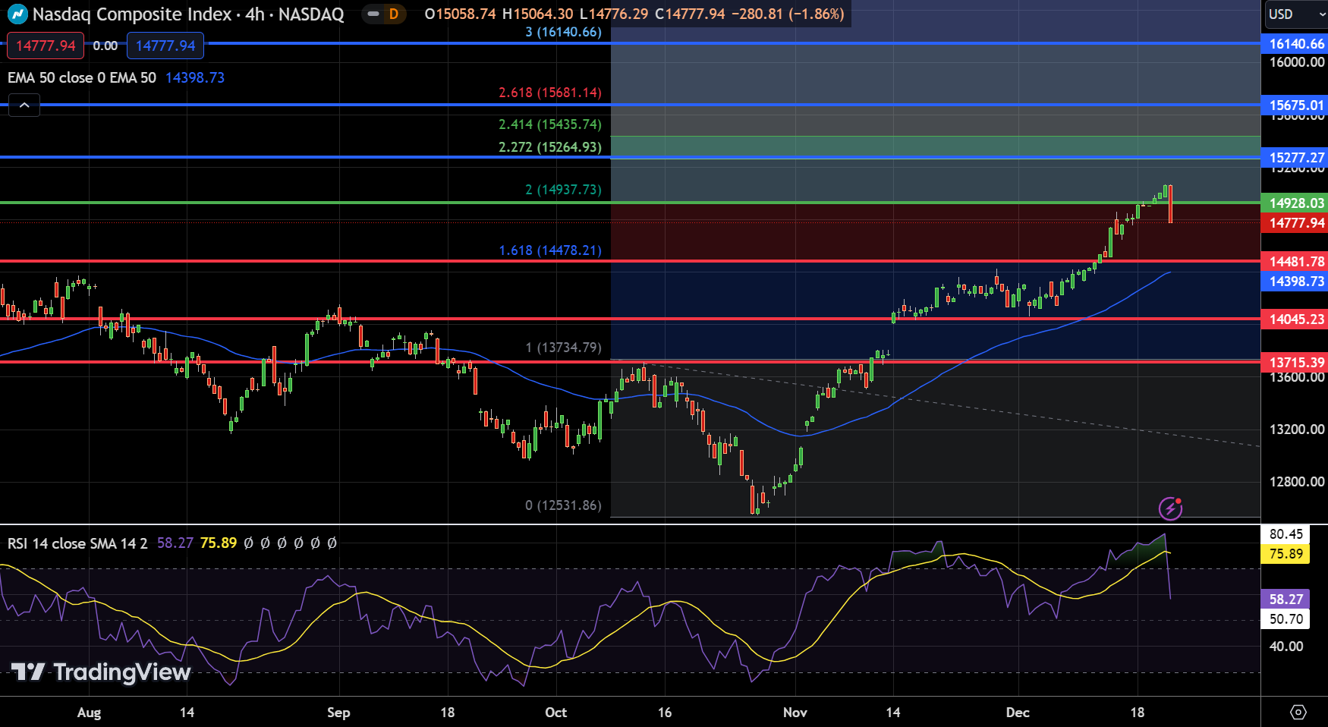The height and width of the screenshot is (727, 1328).
Task: Click the Nov label on time axis
Action: 795,713
